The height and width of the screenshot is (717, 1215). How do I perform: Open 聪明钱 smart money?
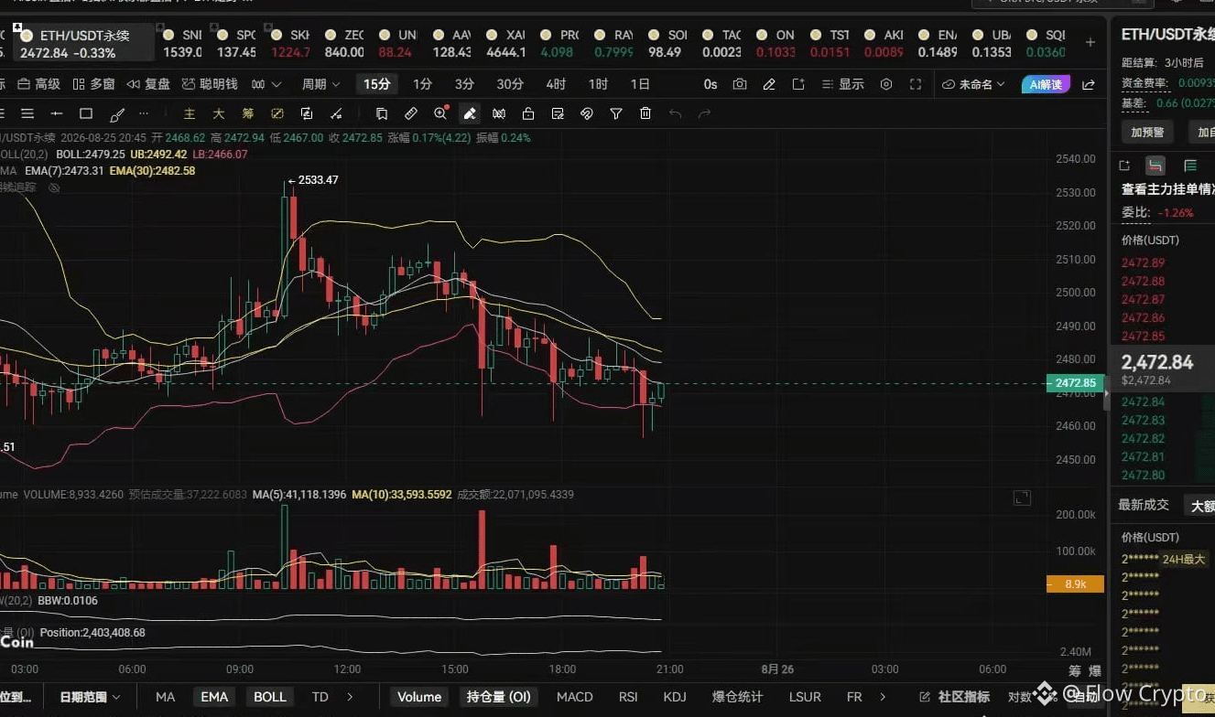(x=210, y=84)
